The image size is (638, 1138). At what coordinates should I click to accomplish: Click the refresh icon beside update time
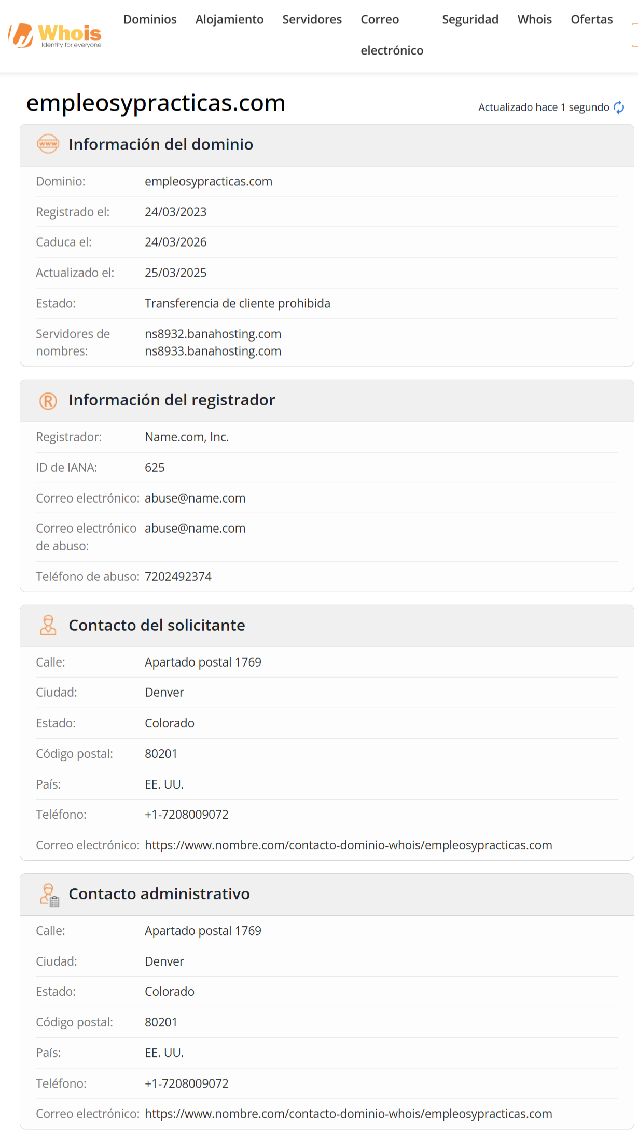pyautogui.click(x=619, y=107)
